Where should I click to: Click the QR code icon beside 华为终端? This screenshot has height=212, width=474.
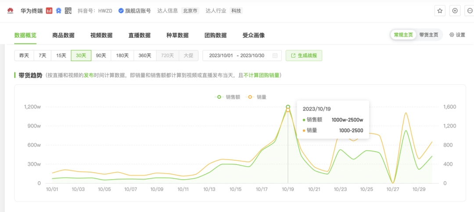tap(68, 10)
